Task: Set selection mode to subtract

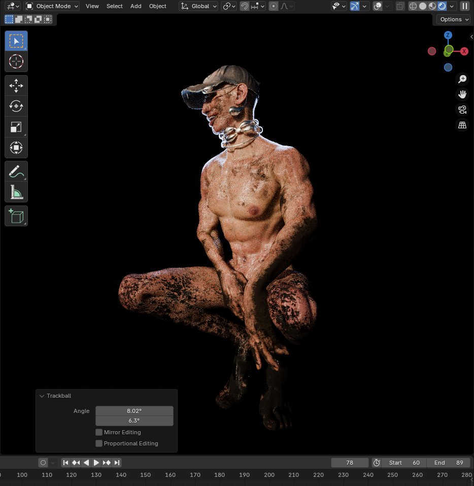Action: click(x=28, y=19)
